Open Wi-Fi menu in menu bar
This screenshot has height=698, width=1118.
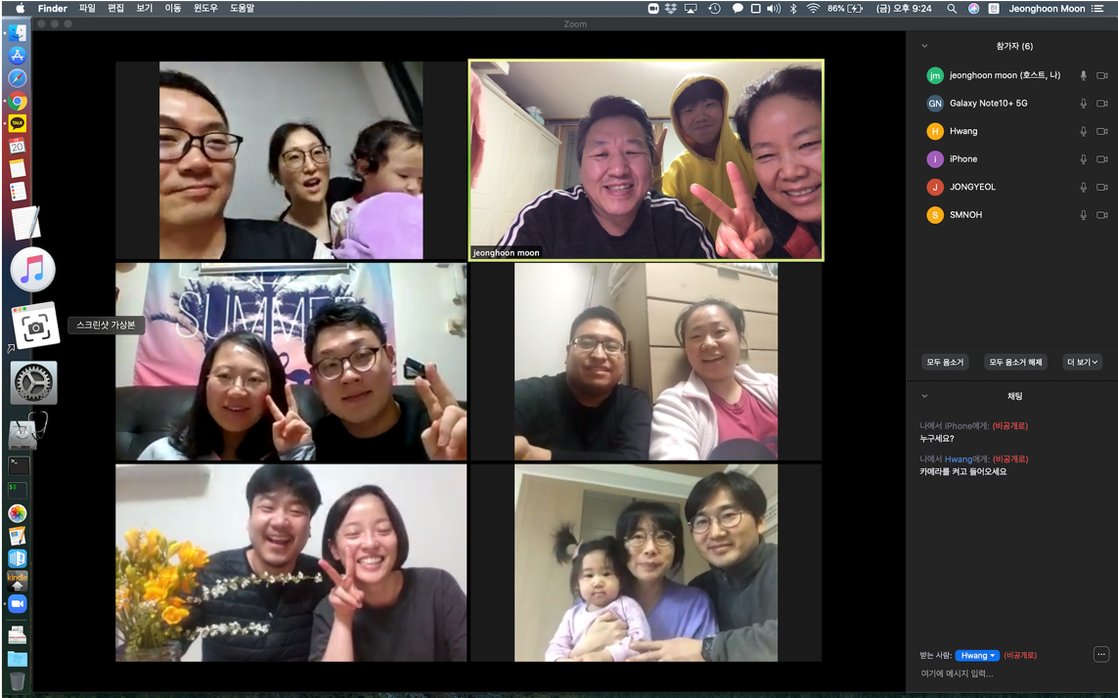pyautogui.click(x=813, y=9)
